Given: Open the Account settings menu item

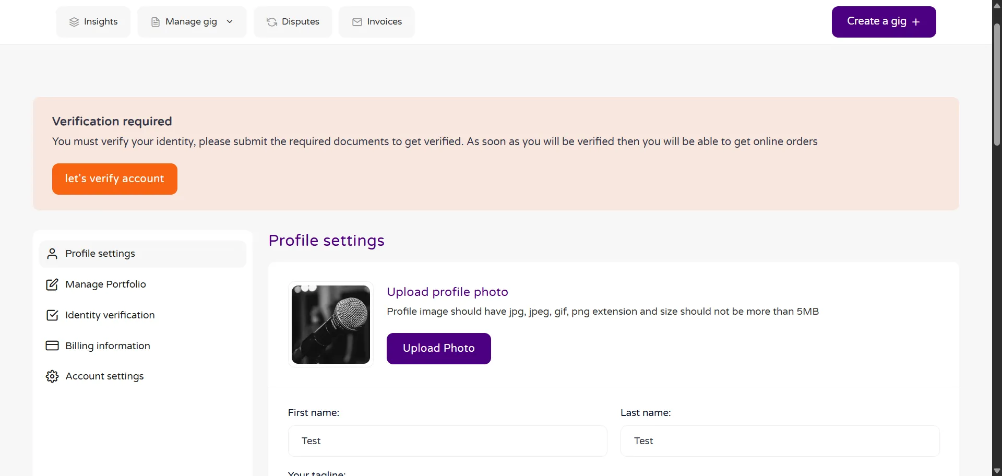Looking at the screenshot, I should coord(104,376).
